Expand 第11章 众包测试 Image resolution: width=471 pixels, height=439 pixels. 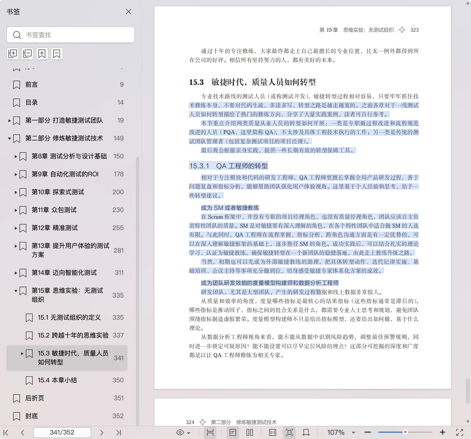coord(16,210)
